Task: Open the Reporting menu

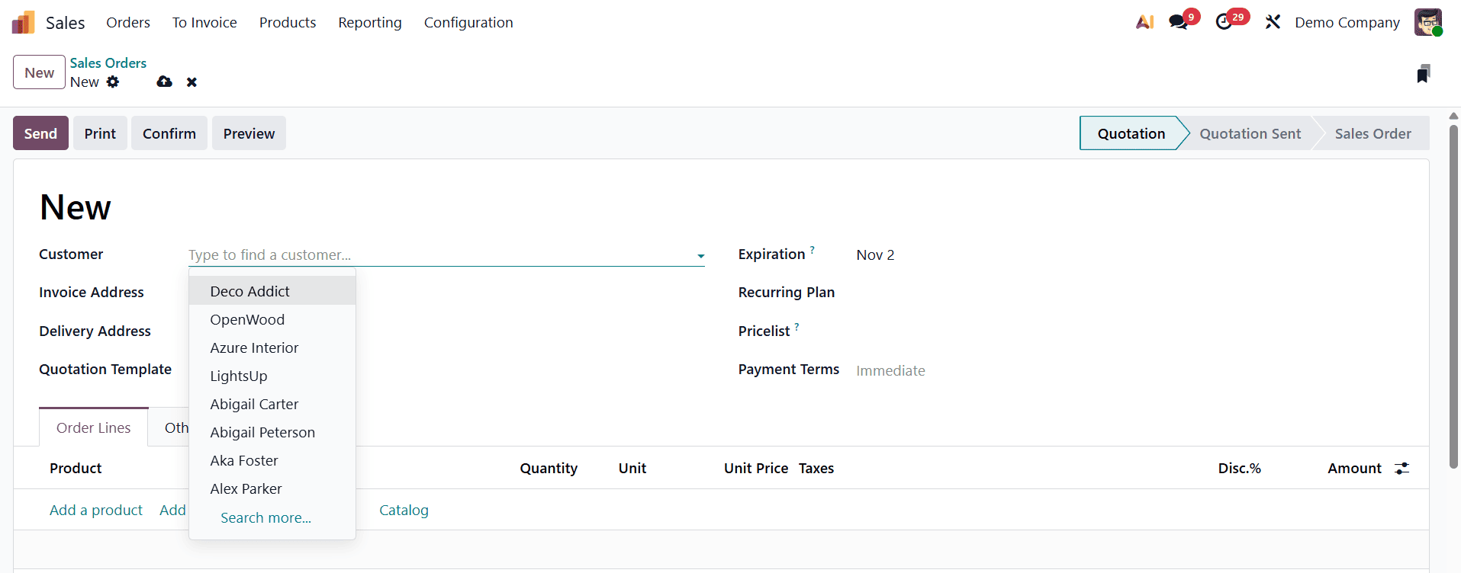Action: coord(369,23)
